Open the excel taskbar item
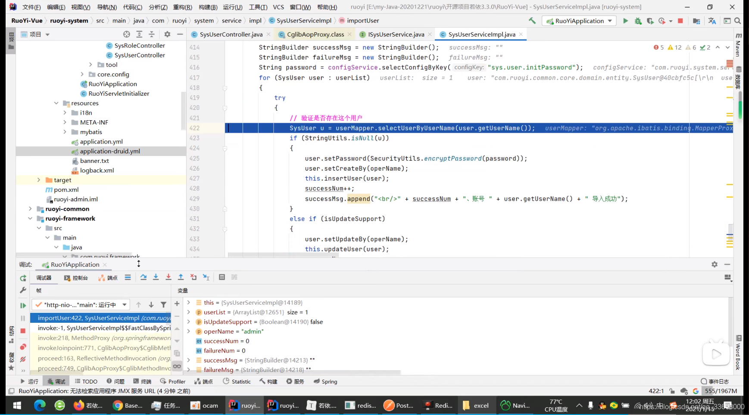This screenshot has width=749, height=415. 476,405
